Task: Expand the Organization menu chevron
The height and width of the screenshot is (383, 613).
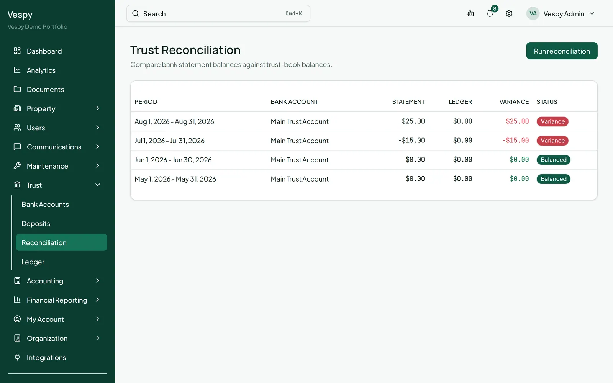Action: click(x=98, y=338)
